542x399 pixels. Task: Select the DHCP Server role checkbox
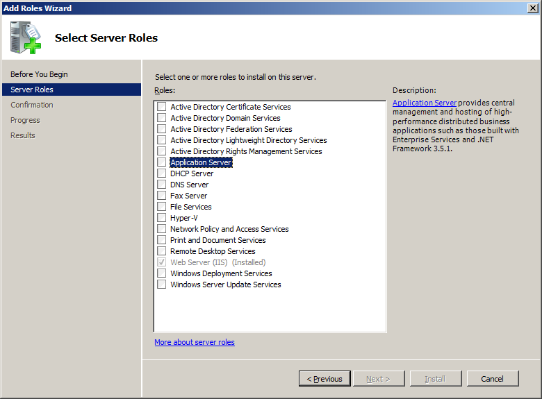point(161,173)
